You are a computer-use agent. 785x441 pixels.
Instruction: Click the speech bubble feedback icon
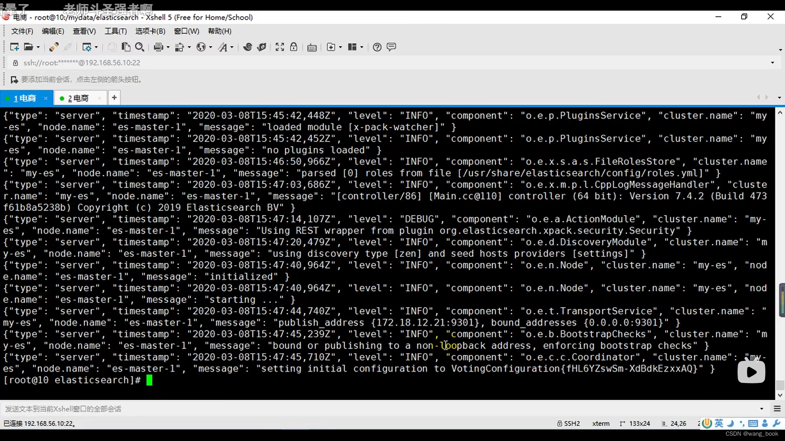(x=391, y=47)
